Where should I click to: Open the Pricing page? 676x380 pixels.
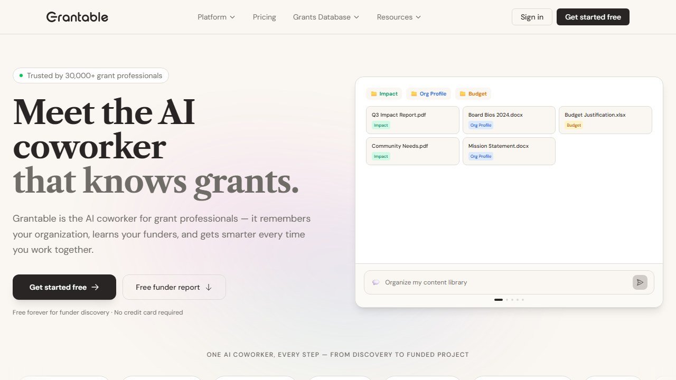pos(264,17)
